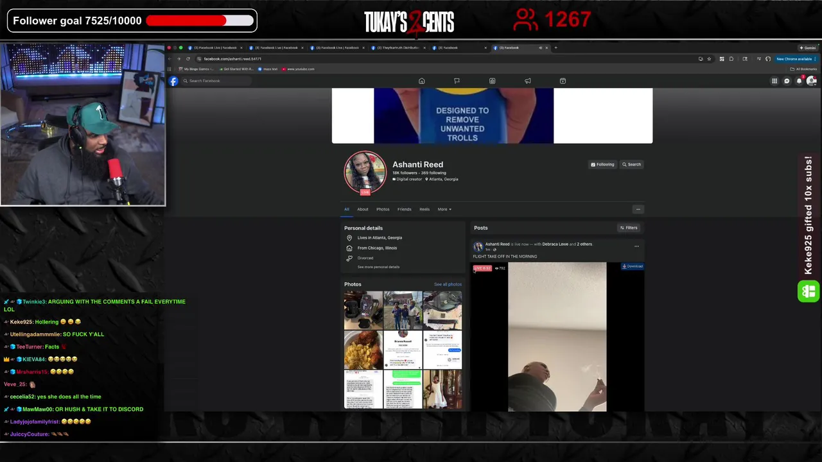The image size is (822, 462).
Task: Click the Gemini button in Chrome
Action: click(808, 47)
